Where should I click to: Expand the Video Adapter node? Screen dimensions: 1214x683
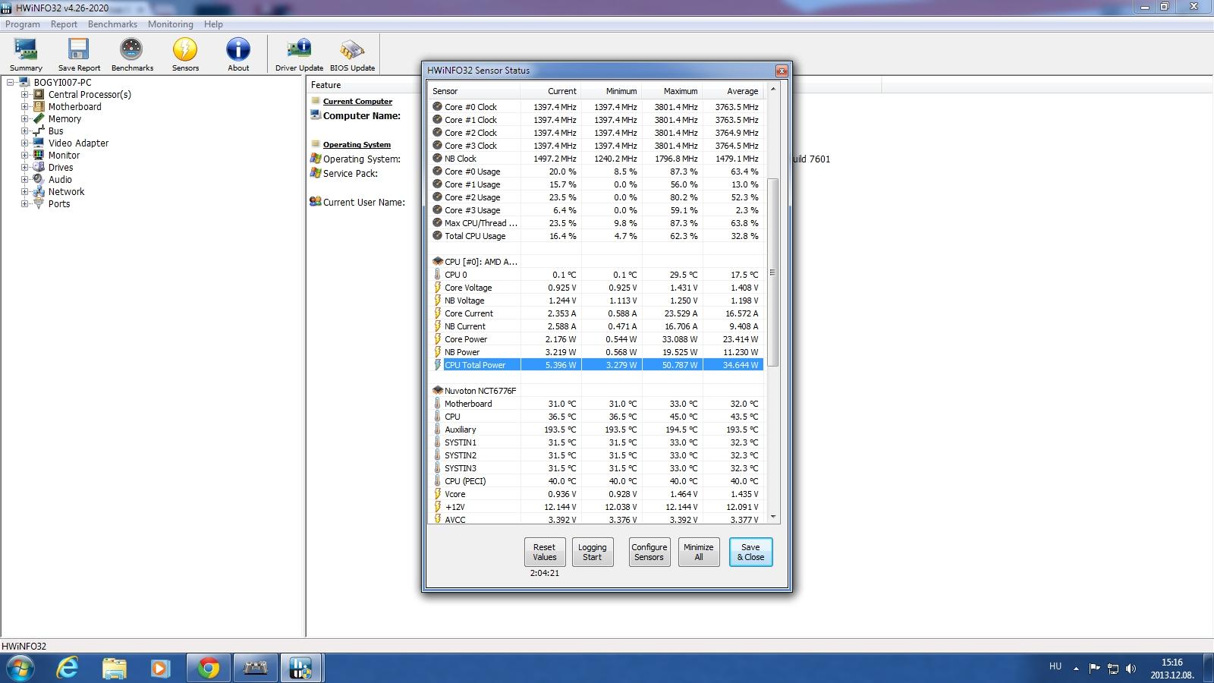(x=24, y=143)
